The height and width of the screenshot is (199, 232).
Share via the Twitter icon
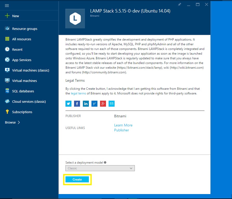click(x=68, y=104)
